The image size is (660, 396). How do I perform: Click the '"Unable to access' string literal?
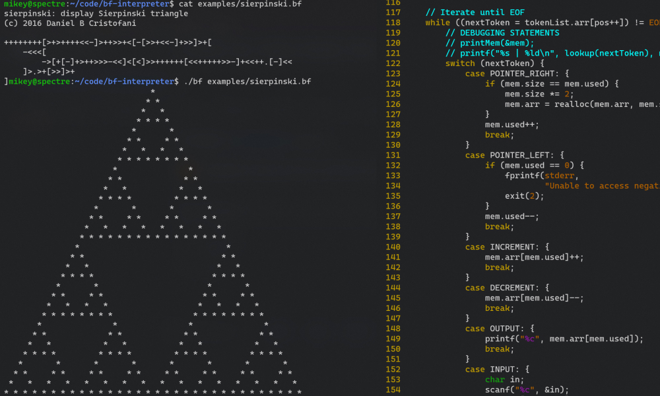(603, 185)
